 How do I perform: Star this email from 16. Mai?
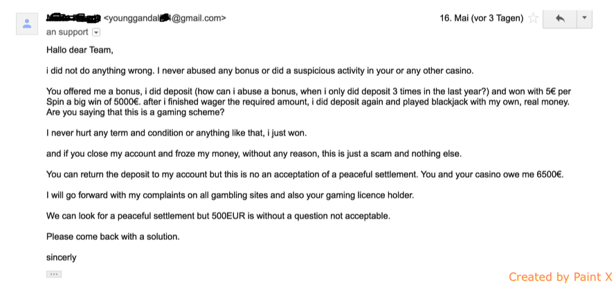[533, 19]
